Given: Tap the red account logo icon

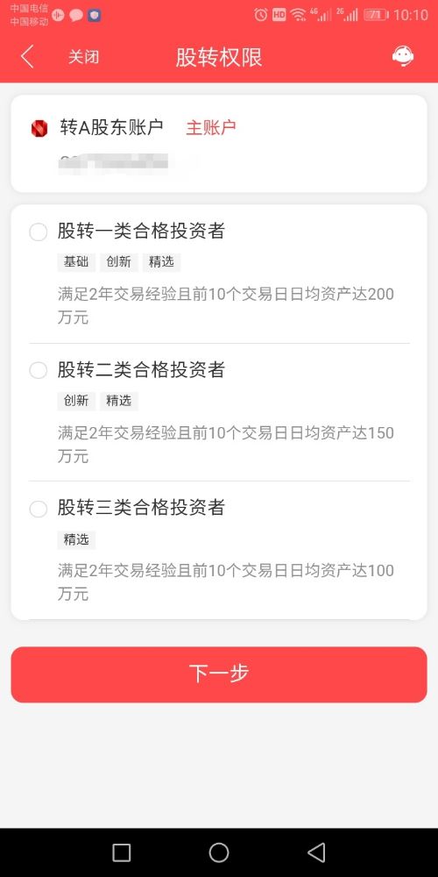Looking at the screenshot, I should click(x=39, y=129).
